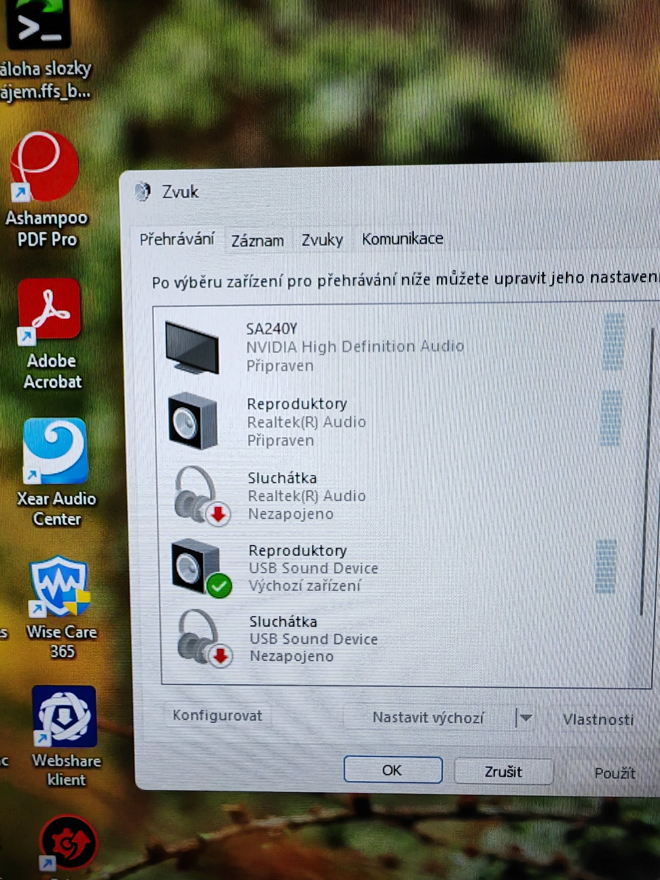Open the Komunikace tab
The image size is (660, 880).
402,239
